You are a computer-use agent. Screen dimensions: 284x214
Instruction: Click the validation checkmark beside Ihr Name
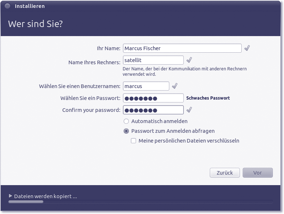coord(247,48)
